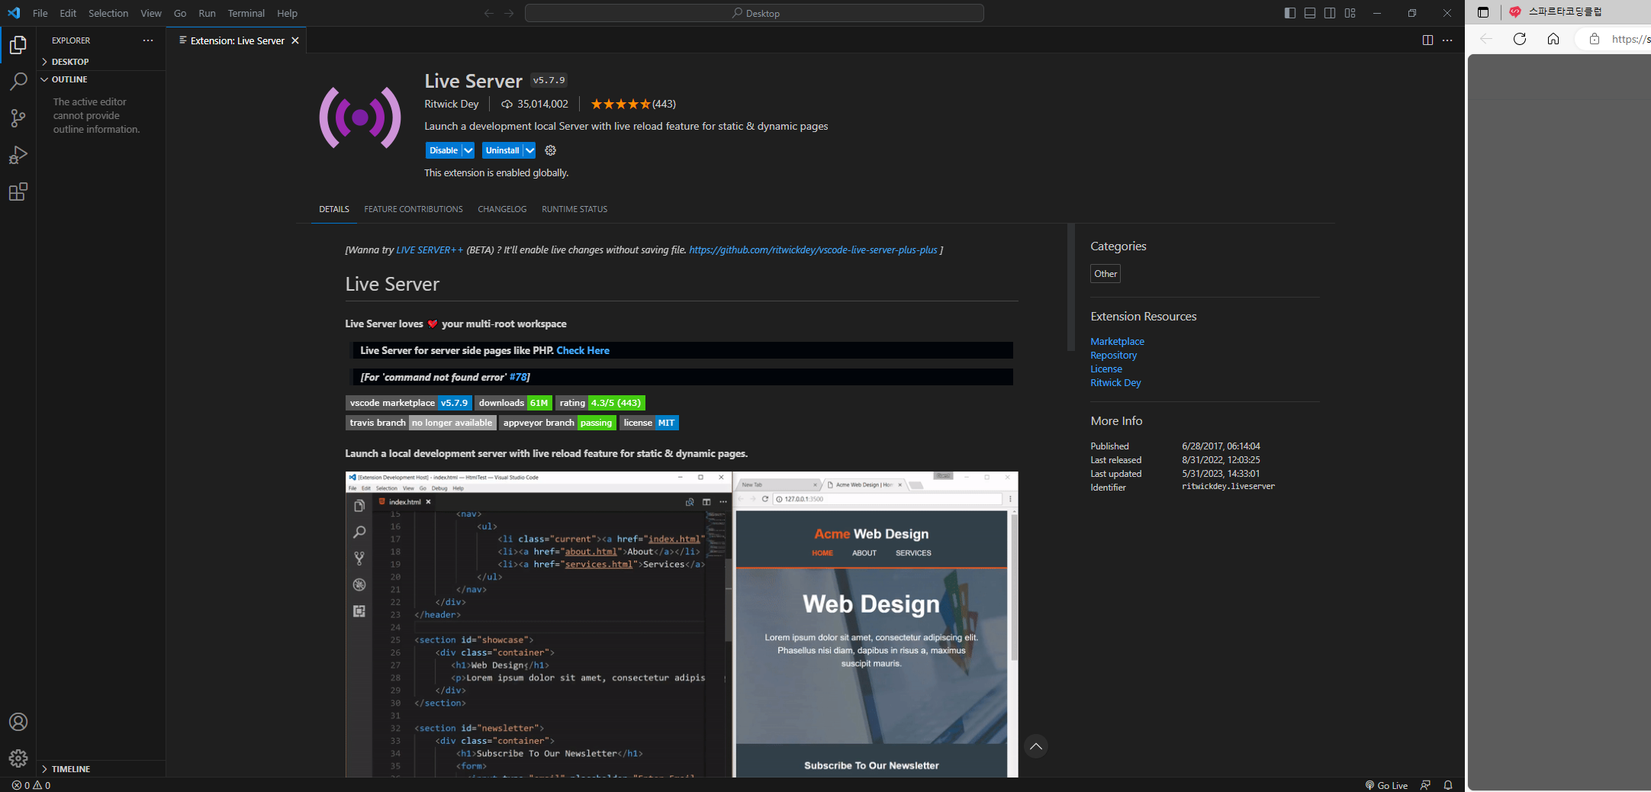This screenshot has height=792, width=1651.
Task: Open the Manage gear in activity bar
Action: 18,758
